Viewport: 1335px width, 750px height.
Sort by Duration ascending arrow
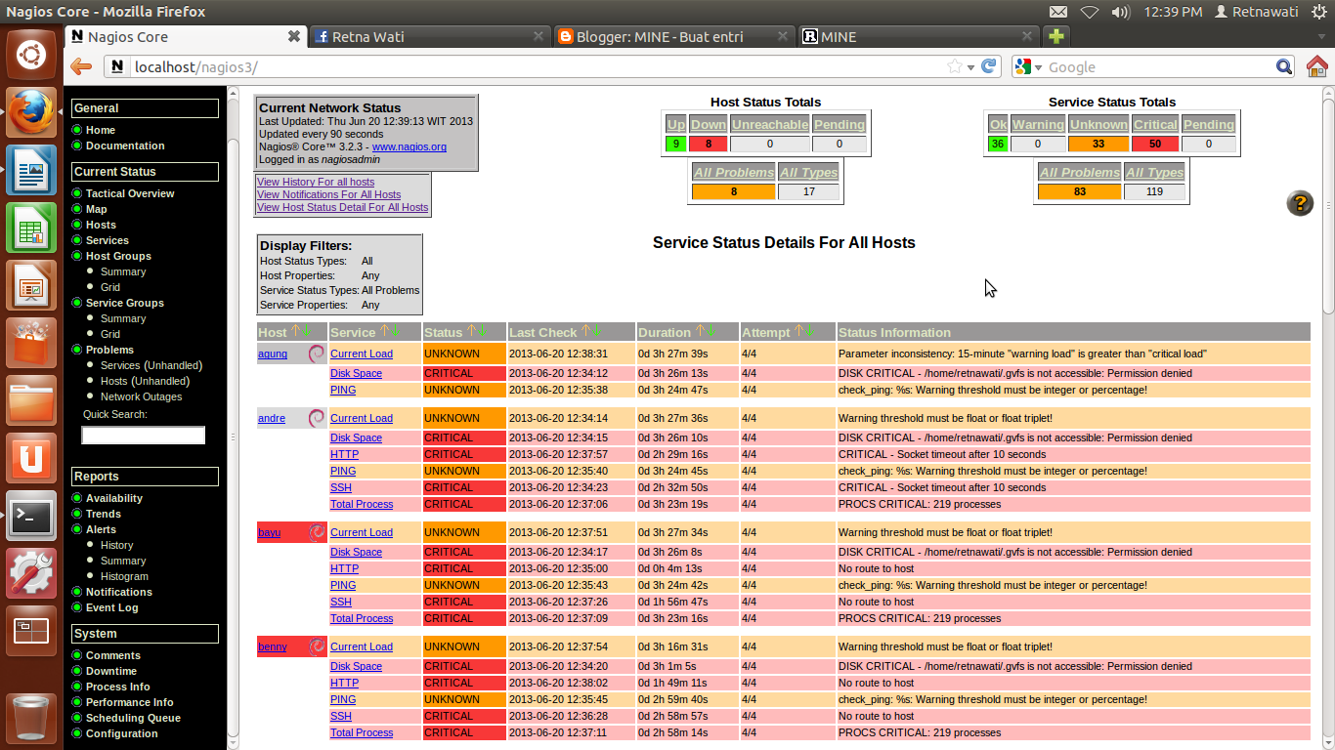pos(700,331)
